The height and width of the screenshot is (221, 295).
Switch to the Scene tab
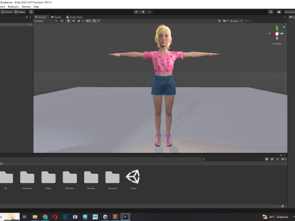(41, 17)
